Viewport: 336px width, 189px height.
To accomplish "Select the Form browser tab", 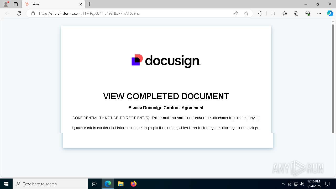I will pyautogui.click(x=53, y=4).
